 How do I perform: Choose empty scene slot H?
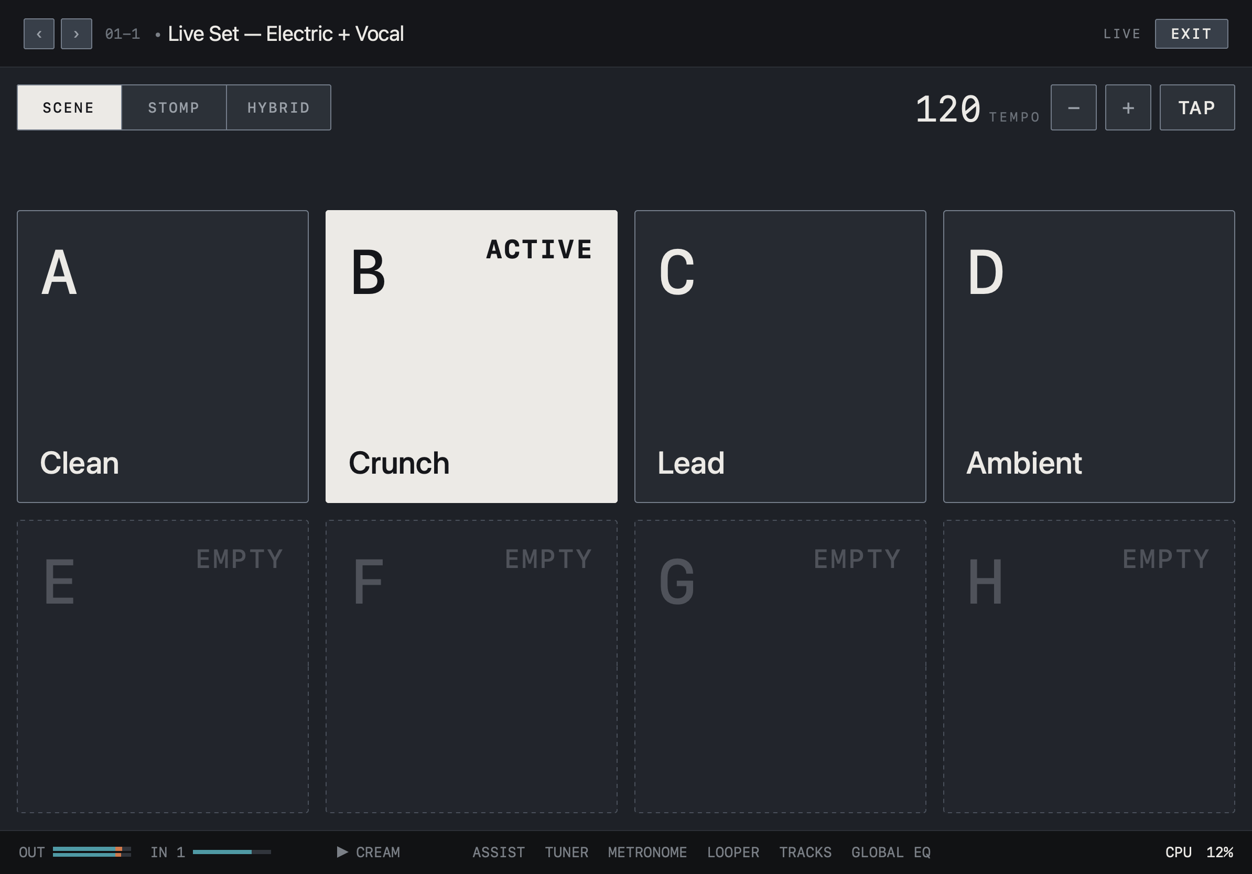click(x=1088, y=667)
